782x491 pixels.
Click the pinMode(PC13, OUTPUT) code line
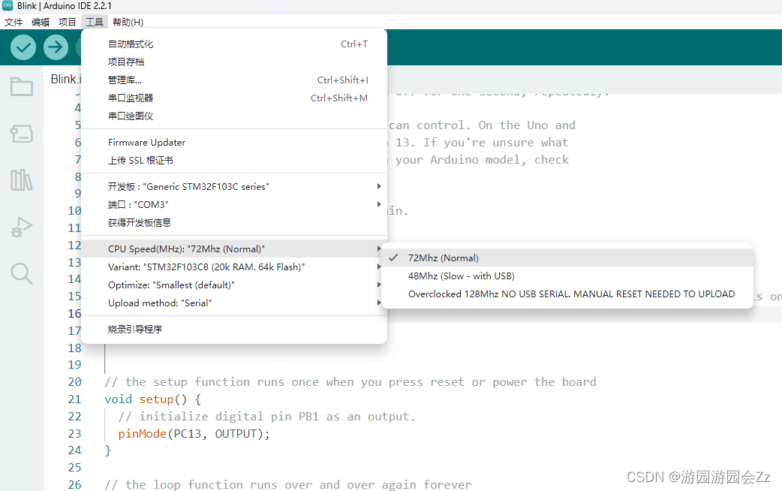(x=194, y=434)
